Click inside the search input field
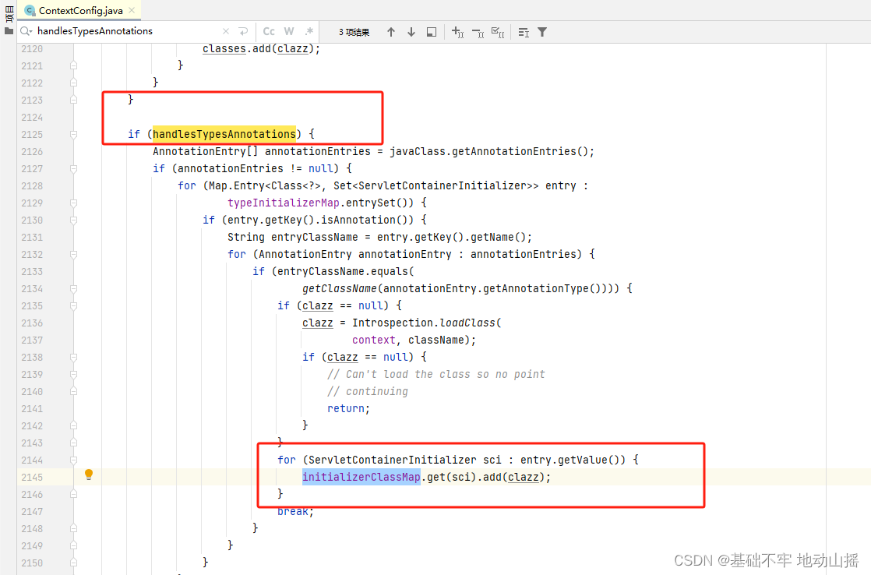This screenshot has width=871, height=575. coord(117,31)
